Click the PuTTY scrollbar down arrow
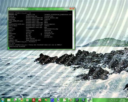 73,48
